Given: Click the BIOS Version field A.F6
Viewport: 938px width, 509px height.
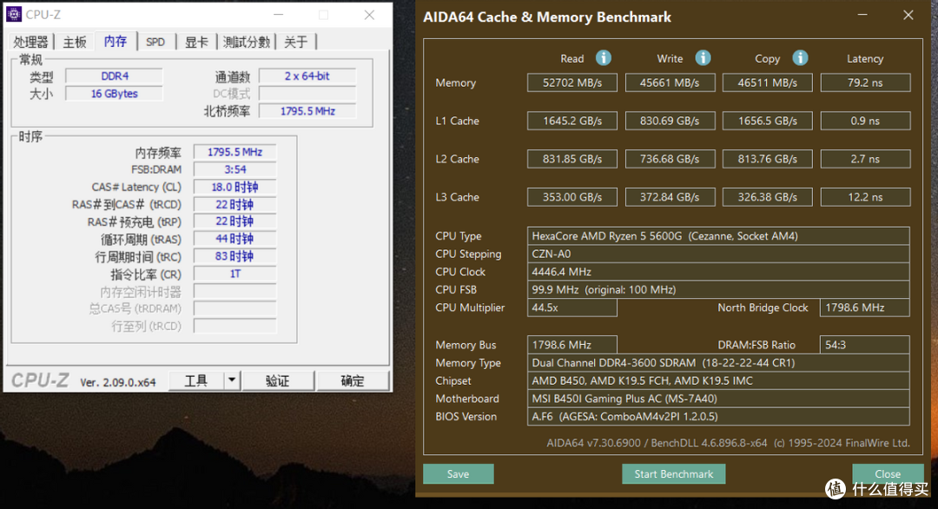Looking at the screenshot, I should 718,416.
